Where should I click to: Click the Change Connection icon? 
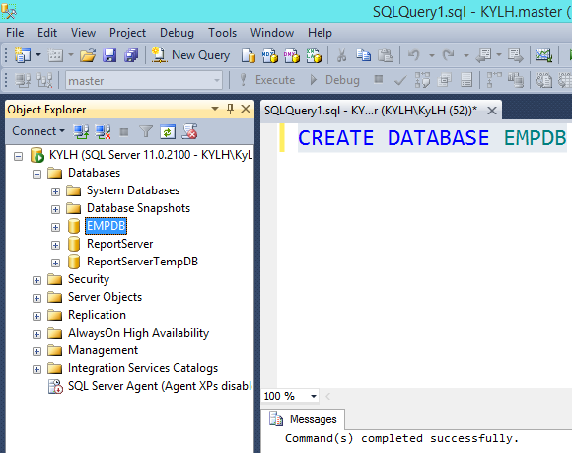coord(44,80)
